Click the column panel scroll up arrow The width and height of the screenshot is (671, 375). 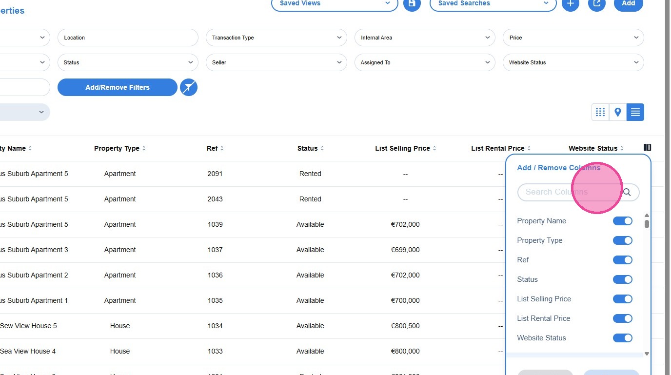pos(647,216)
